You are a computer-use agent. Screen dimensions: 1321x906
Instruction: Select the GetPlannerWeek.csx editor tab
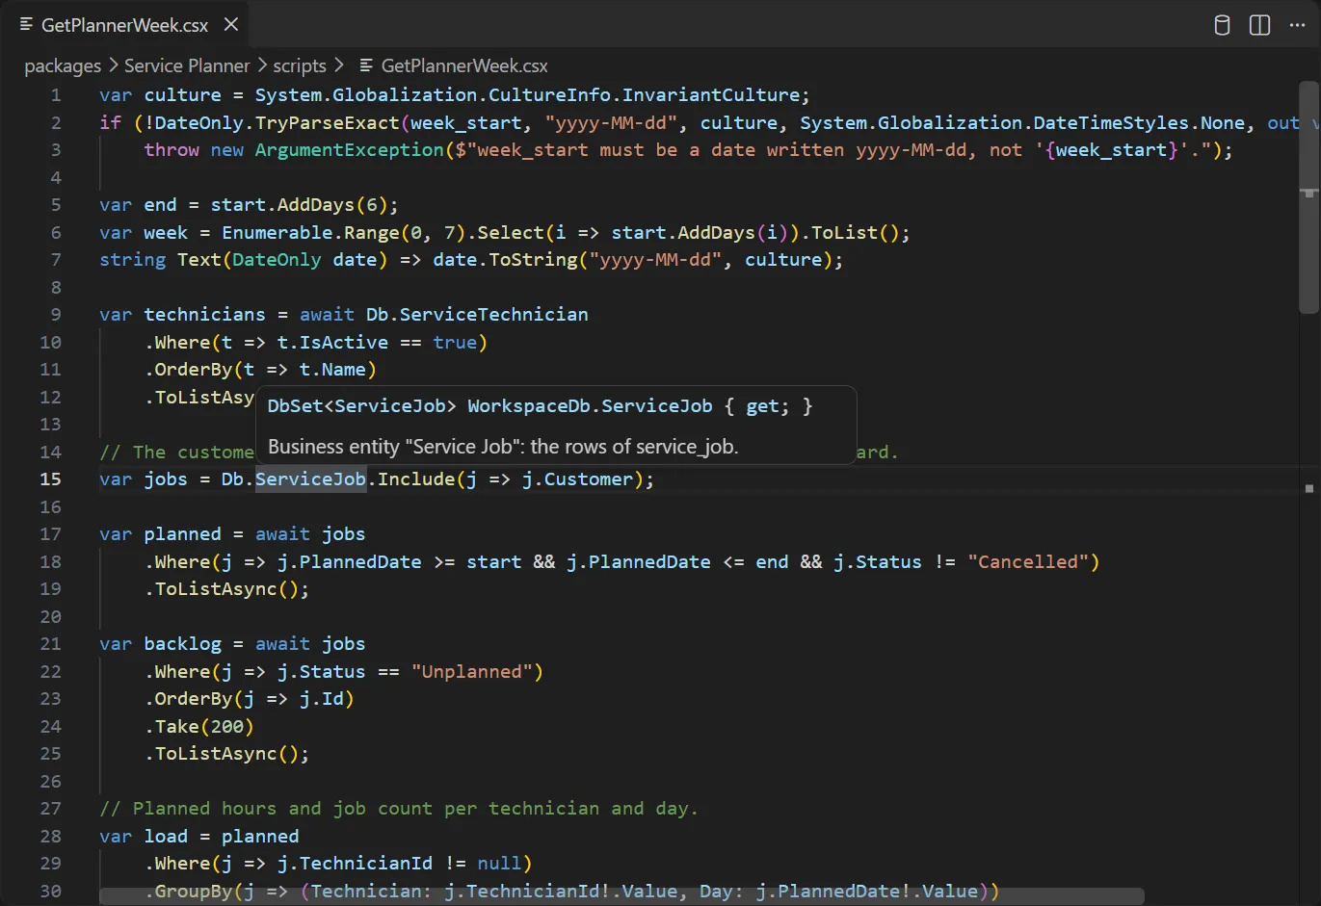pos(125,24)
